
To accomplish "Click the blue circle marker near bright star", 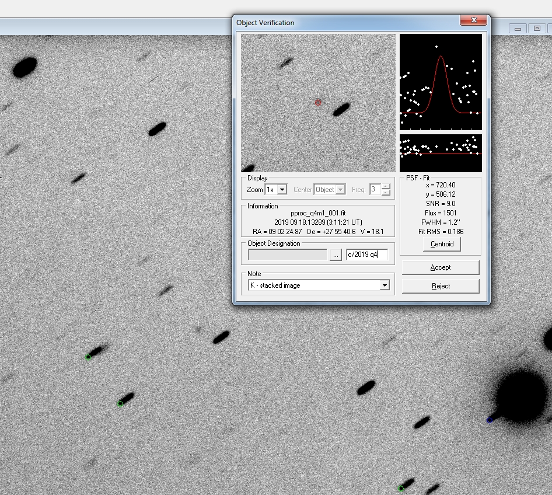I will [490, 420].
